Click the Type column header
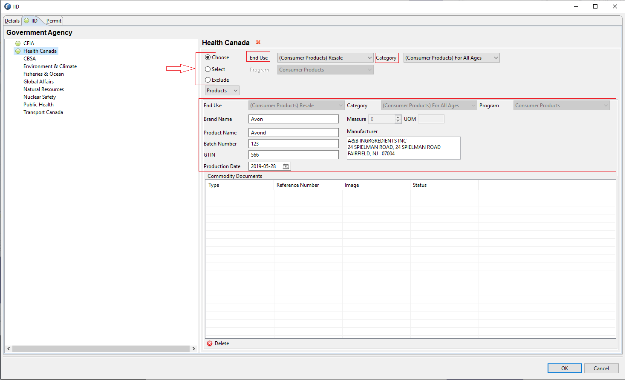Viewport: 626px width, 380px height. [x=239, y=185]
